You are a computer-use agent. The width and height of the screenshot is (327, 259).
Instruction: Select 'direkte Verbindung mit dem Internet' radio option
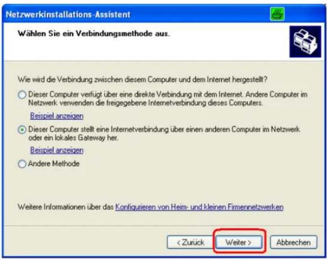(x=22, y=95)
